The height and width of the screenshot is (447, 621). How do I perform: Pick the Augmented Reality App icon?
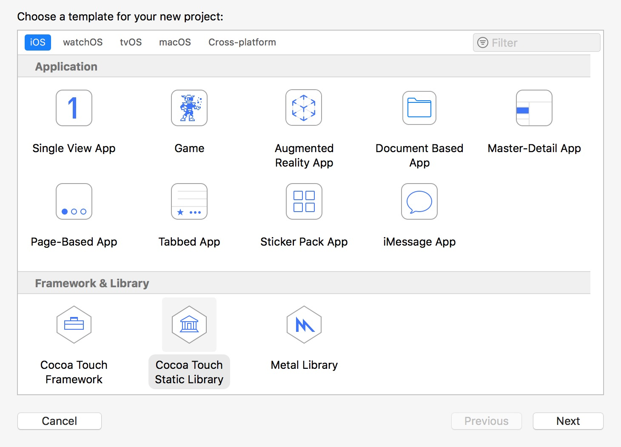[304, 108]
